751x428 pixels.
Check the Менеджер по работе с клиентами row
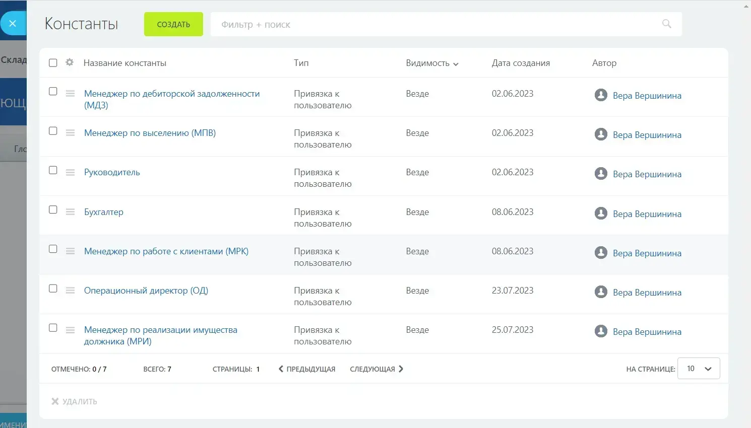[53, 249]
